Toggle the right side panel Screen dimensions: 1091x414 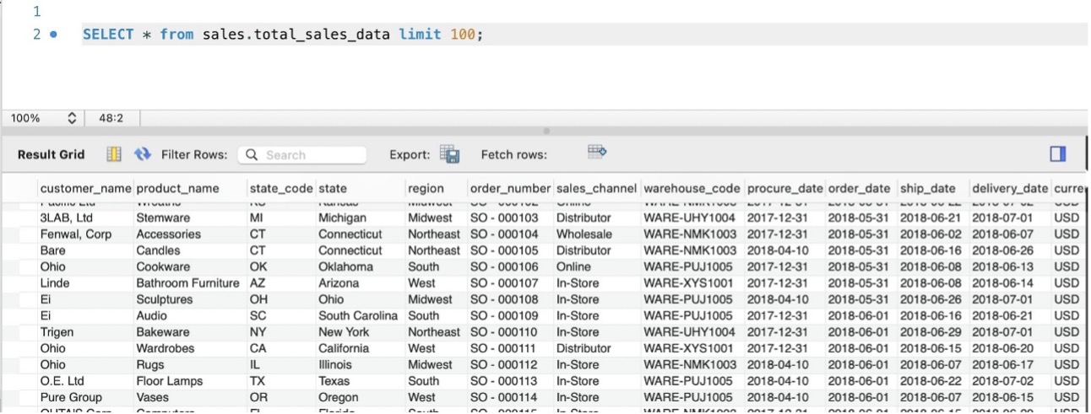[1057, 154]
